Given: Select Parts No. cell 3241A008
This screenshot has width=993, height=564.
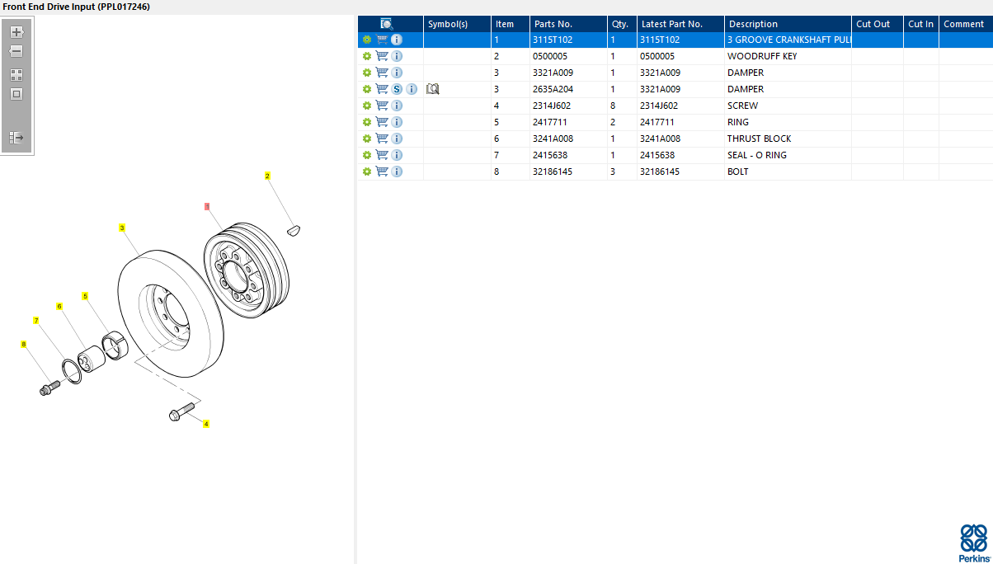Looking at the screenshot, I should click(568, 139).
